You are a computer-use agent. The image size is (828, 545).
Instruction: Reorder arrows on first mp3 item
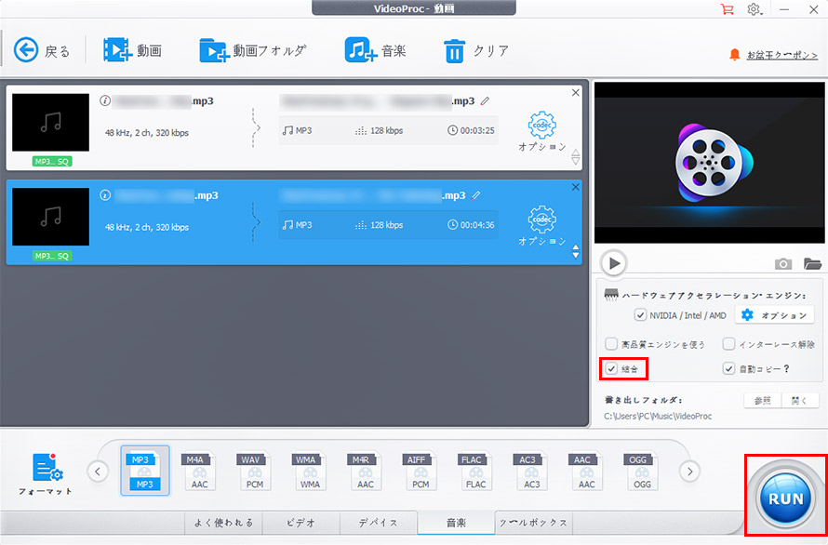(x=576, y=157)
